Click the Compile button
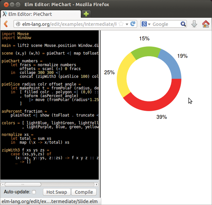The height and width of the screenshot is (205, 212). tap(84, 192)
